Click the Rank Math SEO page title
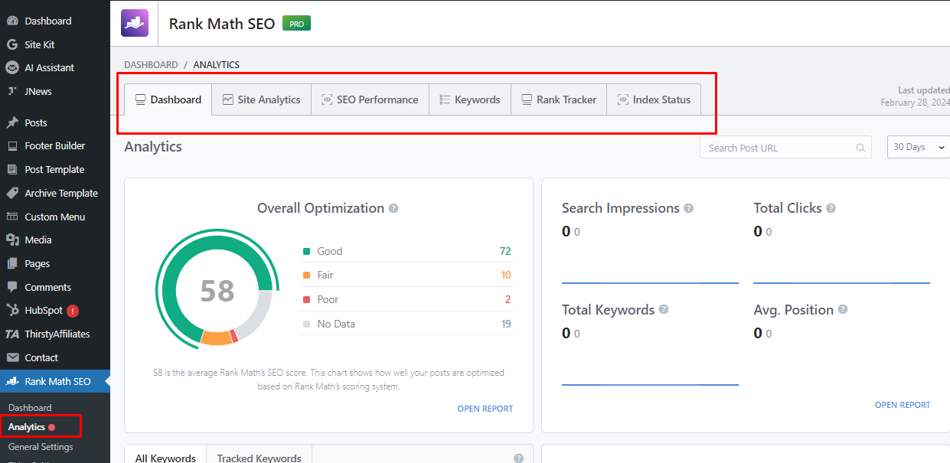Screen dimensions: 950x463 click(x=222, y=24)
